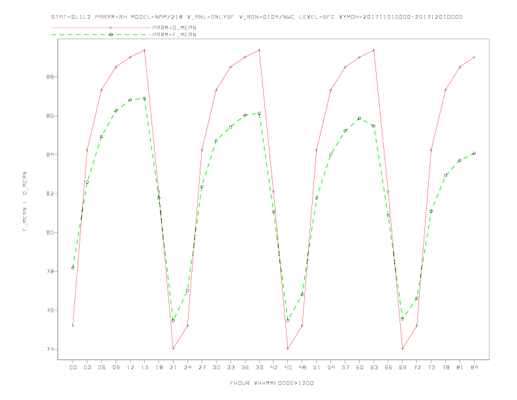This screenshot has height=400, width=517.
Task: Click the green F_MEAN circle marker at hour 60
Action: point(360,118)
